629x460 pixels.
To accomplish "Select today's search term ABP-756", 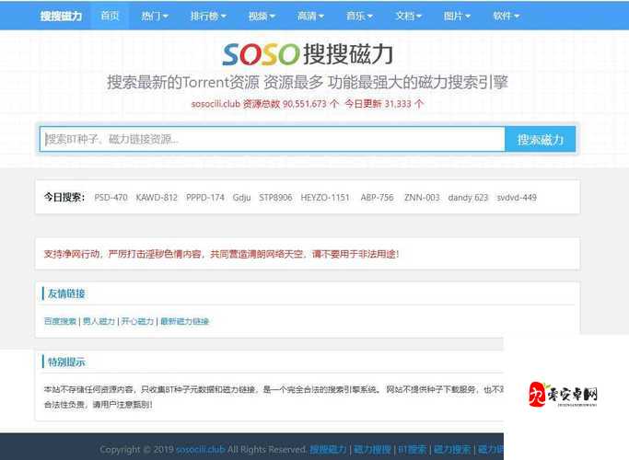I will [x=377, y=198].
